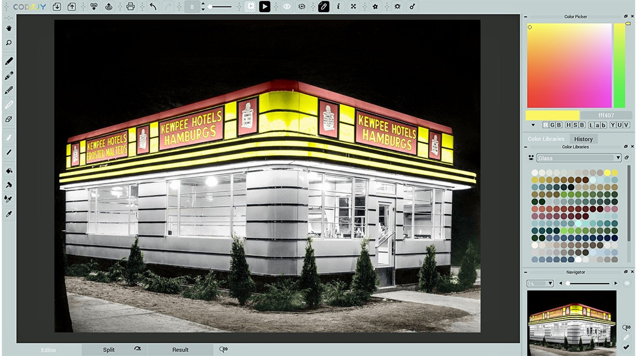Click the hex color field fff407
Screen dimensions: 637x356
(606, 115)
